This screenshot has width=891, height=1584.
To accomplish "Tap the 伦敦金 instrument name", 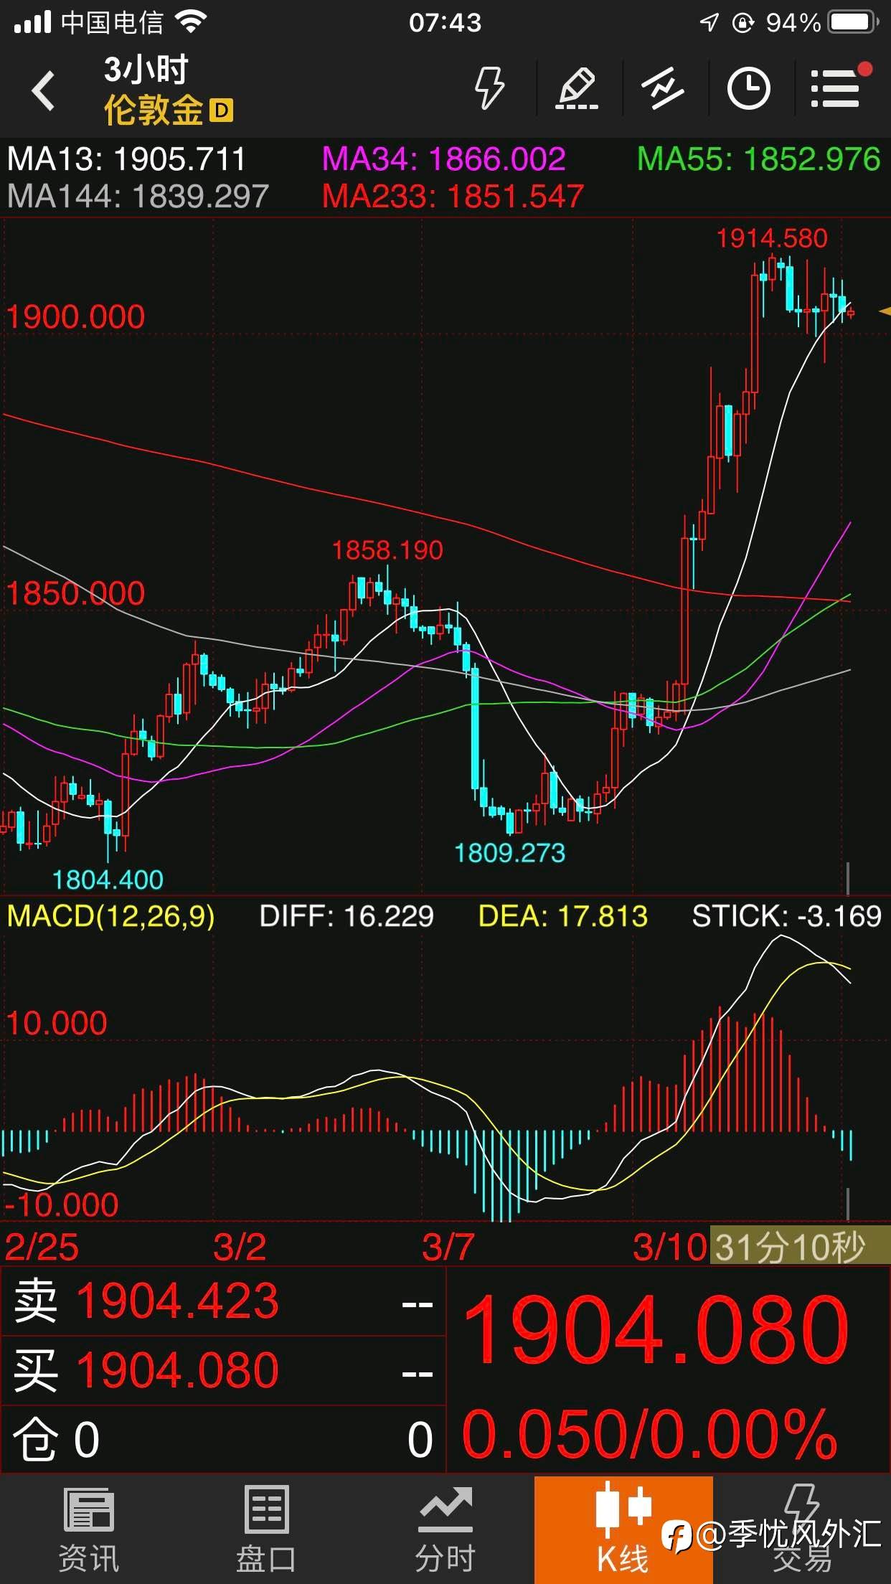I will 154,110.
